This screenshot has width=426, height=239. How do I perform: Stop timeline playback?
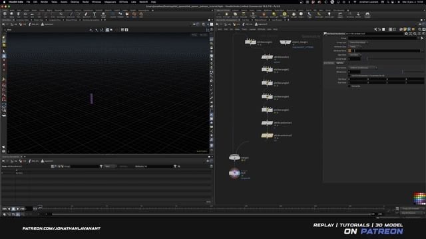click(x=13, y=208)
